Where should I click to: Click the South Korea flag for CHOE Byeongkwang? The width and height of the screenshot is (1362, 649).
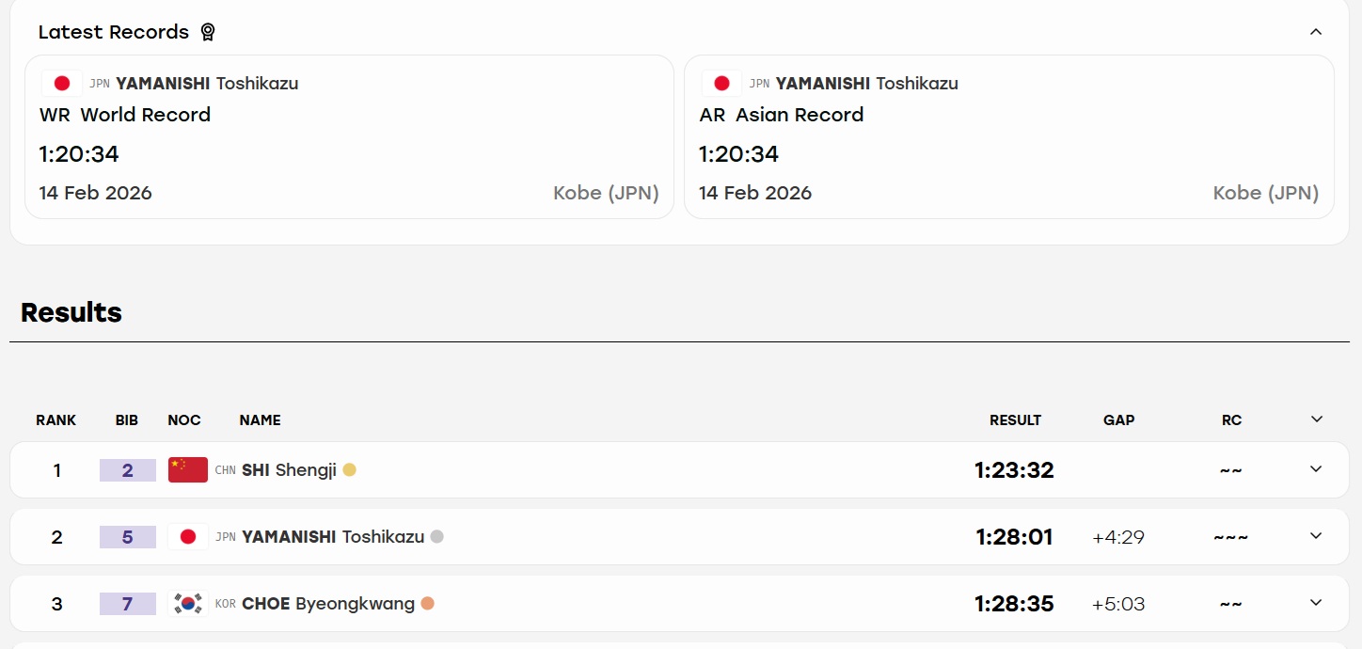pos(188,604)
